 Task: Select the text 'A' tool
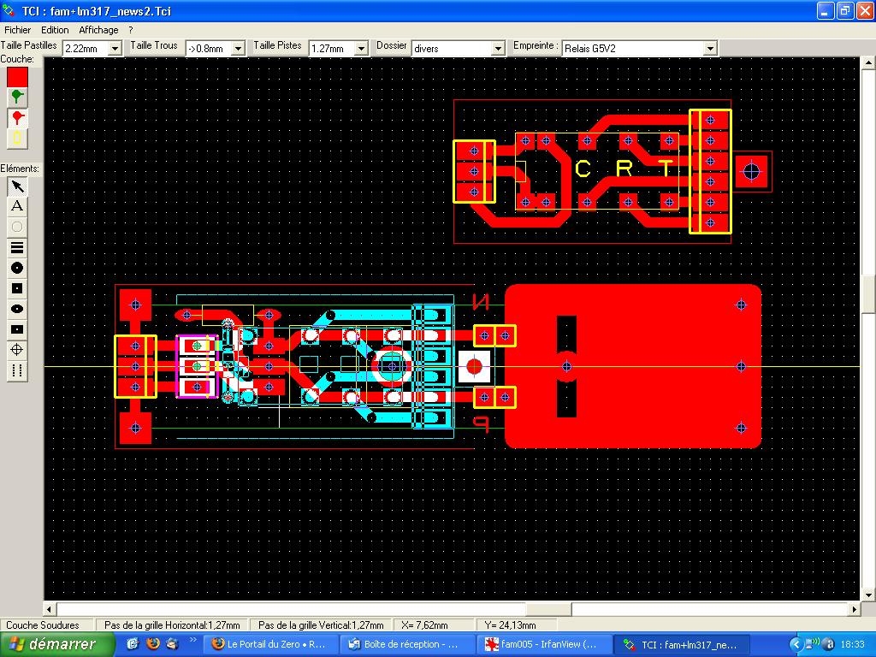click(17, 206)
